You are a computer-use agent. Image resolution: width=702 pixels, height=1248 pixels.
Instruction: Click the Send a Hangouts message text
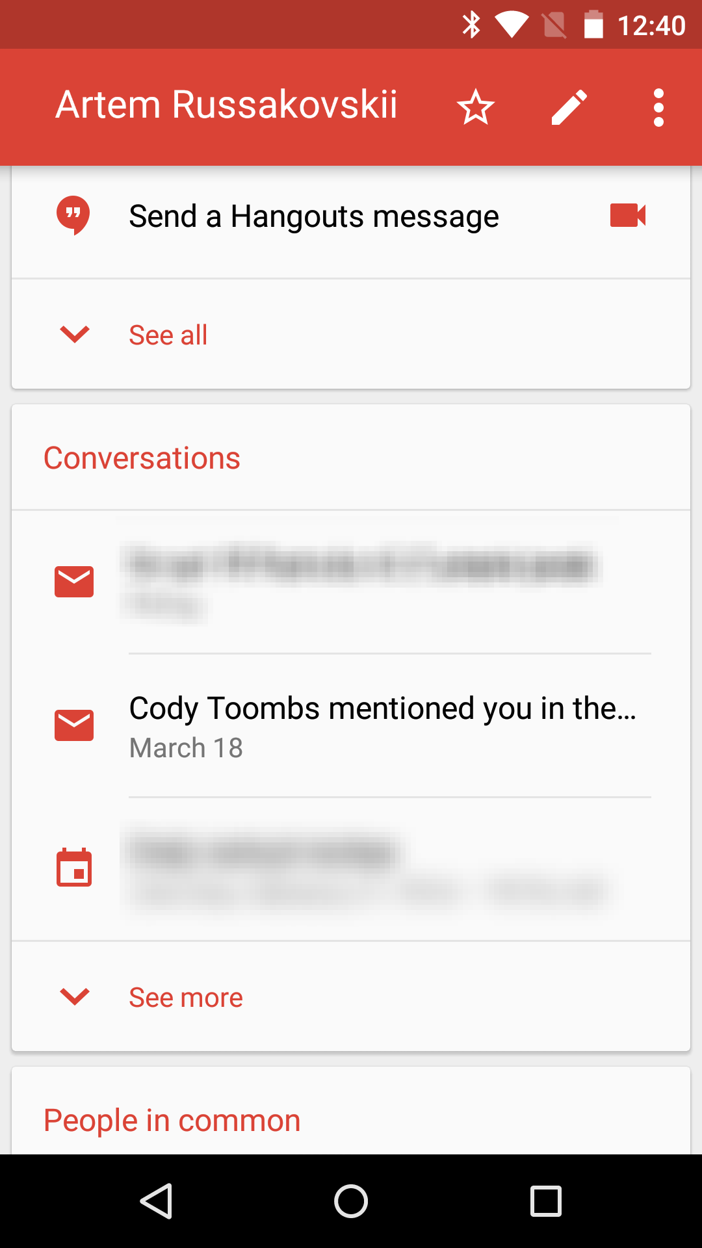coord(314,216)
